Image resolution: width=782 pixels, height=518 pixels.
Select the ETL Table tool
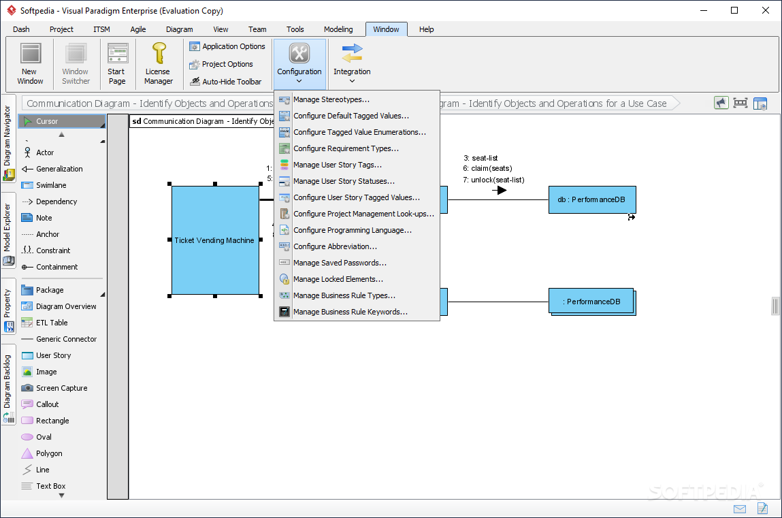coord(62,323)
